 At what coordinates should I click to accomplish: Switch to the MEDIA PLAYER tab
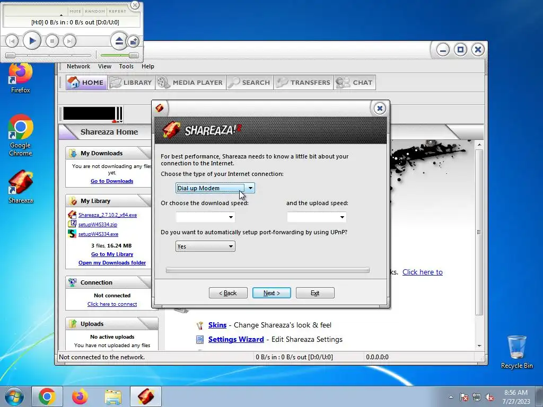tap(190, 82)
